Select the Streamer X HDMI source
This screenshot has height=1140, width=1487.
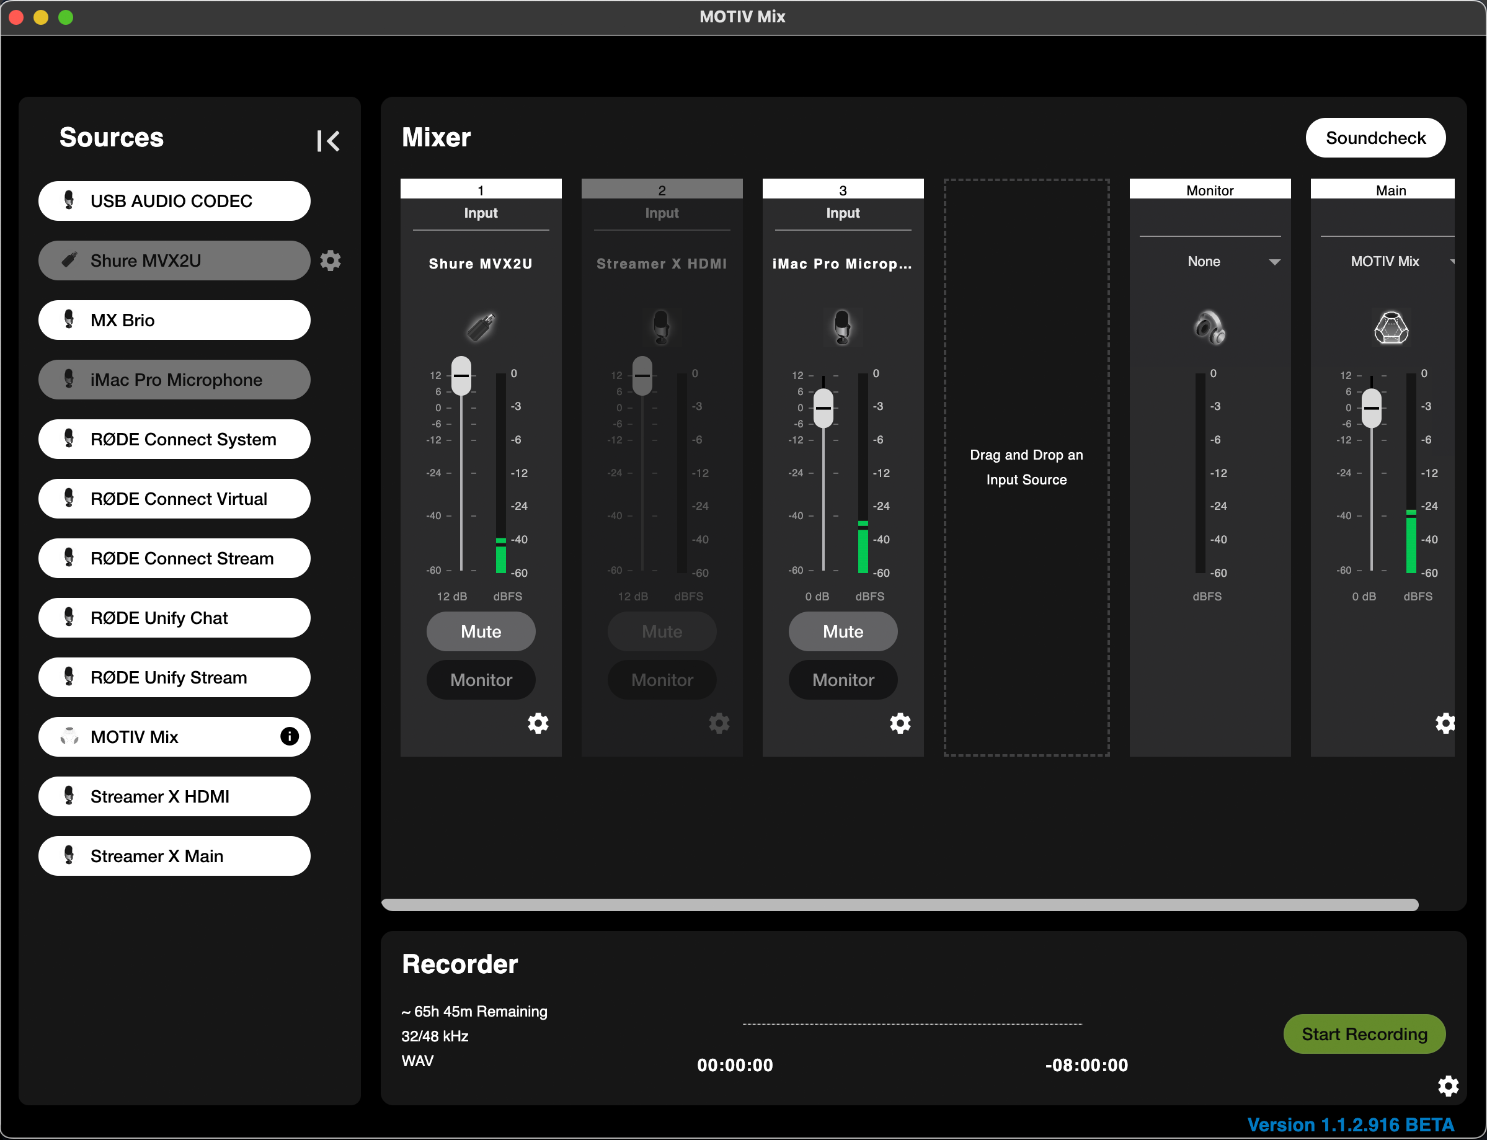[x=174, y=796]
